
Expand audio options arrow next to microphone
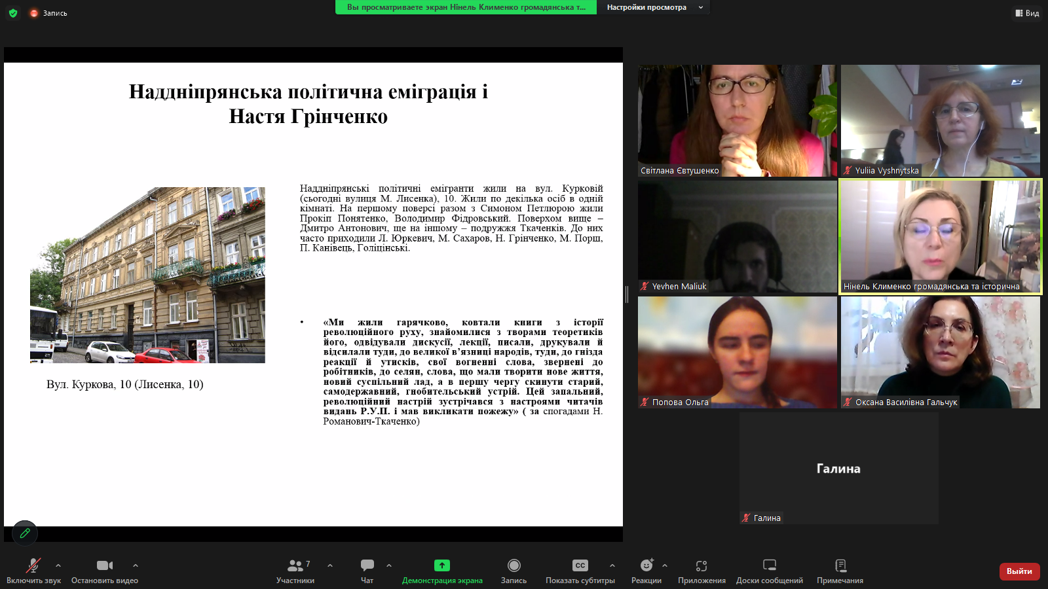click(x=58, y=565)
